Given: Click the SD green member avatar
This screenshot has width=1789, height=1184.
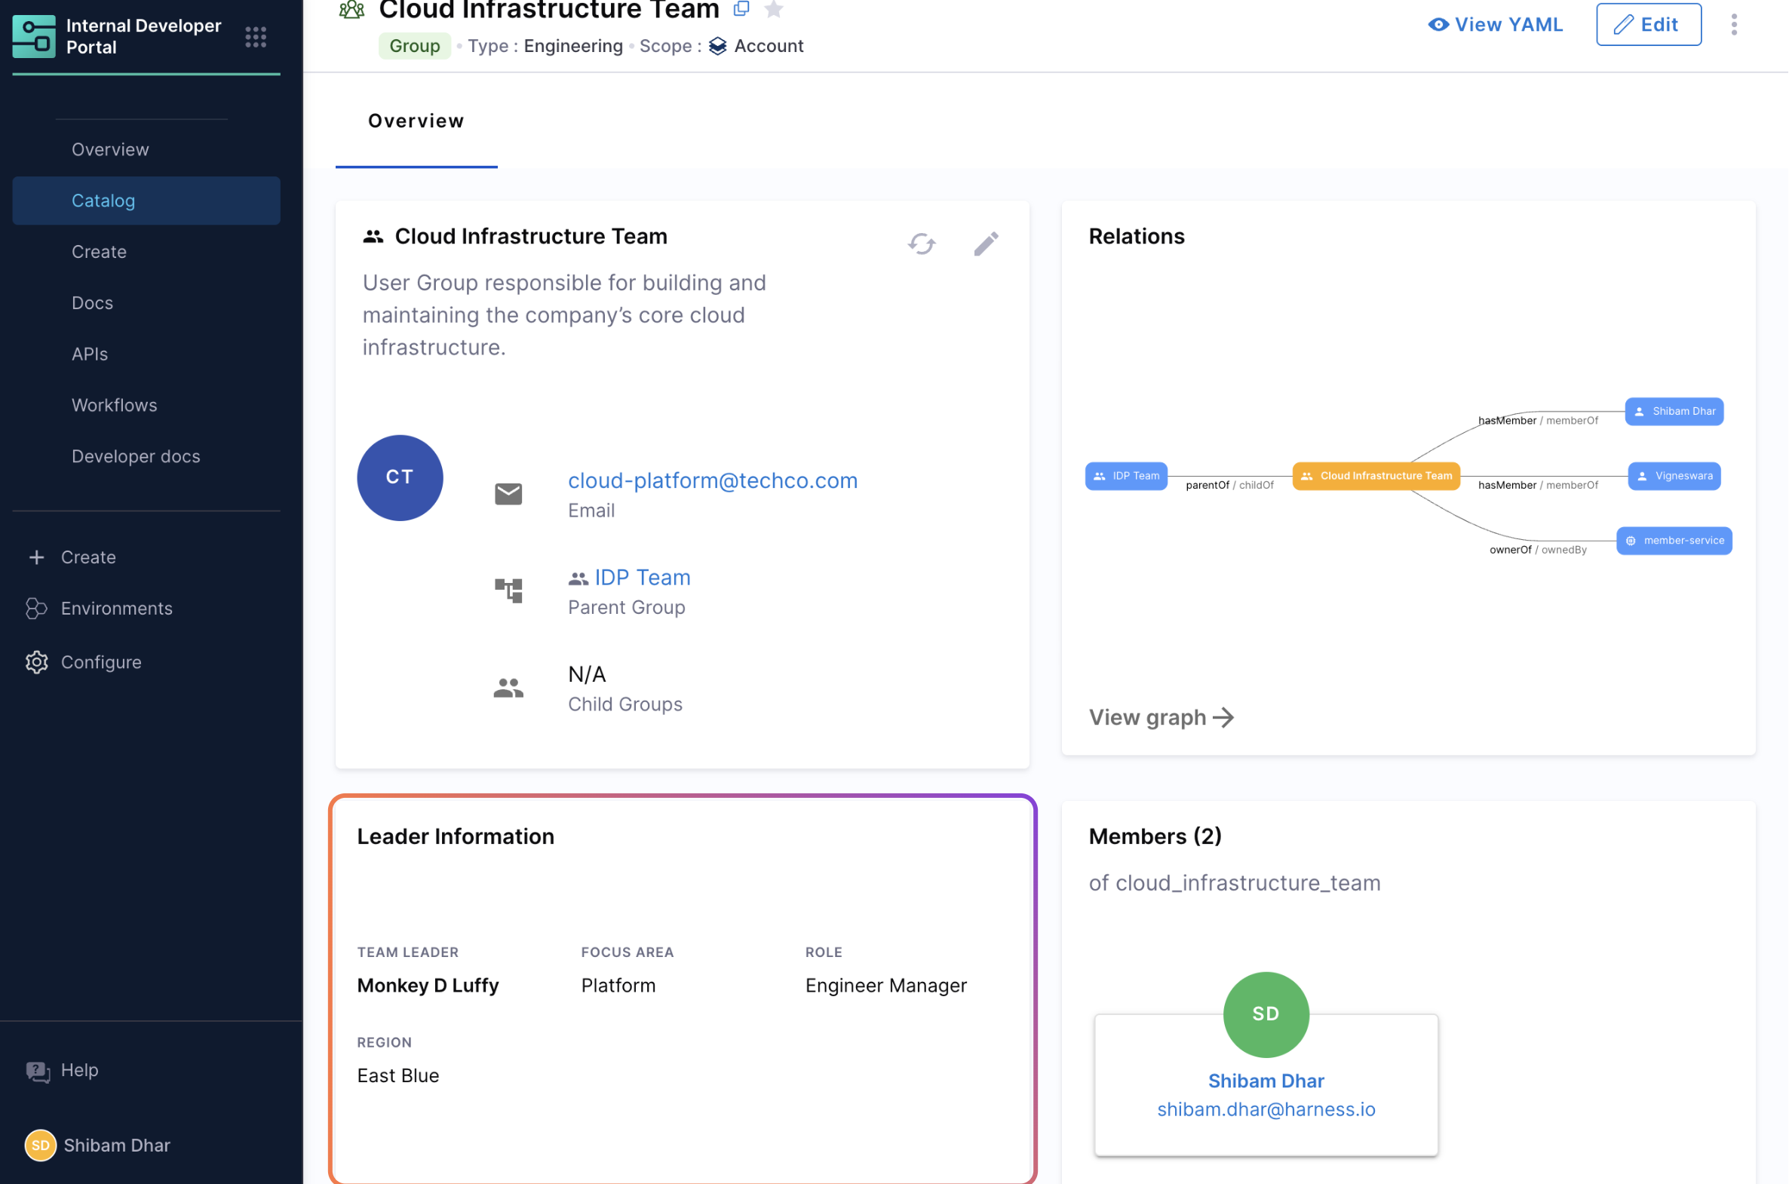Looking at the screenshot, I should click(x=1266, y=1015).
